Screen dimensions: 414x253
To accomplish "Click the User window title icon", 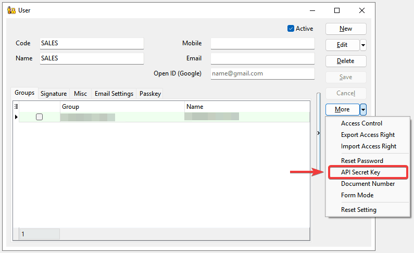I will [x=11, y=10].
